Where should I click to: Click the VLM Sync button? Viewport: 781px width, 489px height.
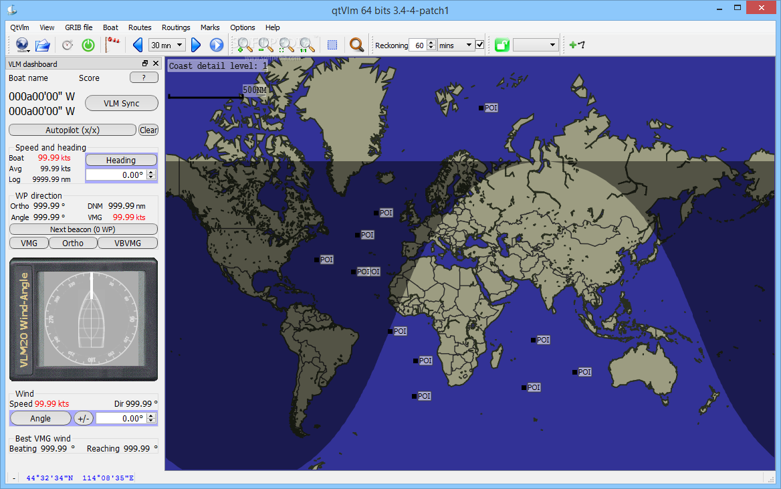tap(122, 103)
